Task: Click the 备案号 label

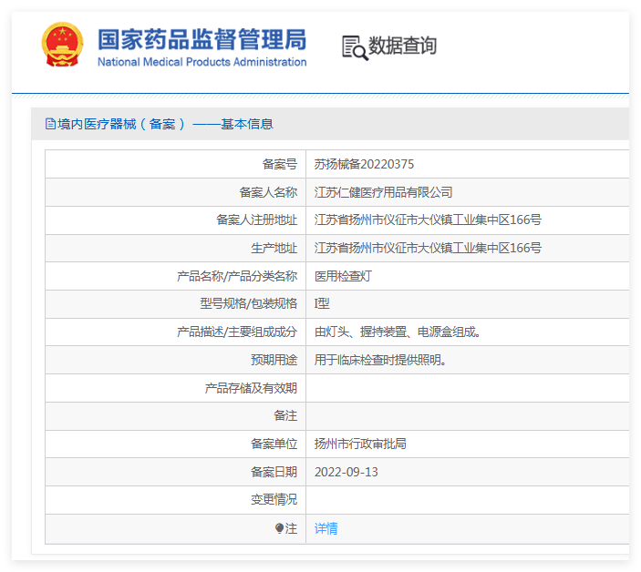Action: [x=280, y=164]
